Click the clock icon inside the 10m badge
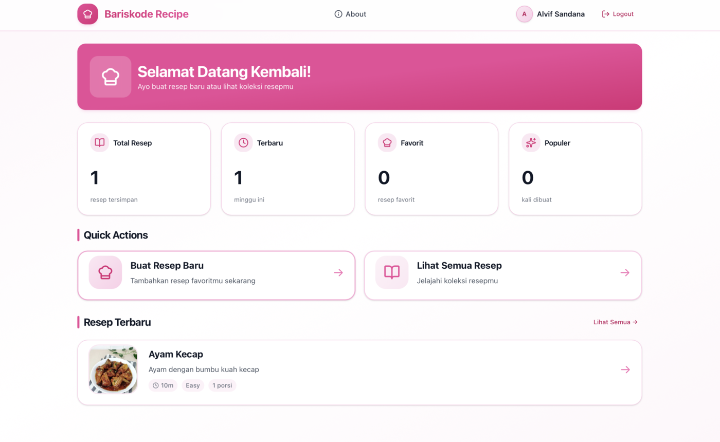Viewport: 720px width, 442px height. point(155,385)
